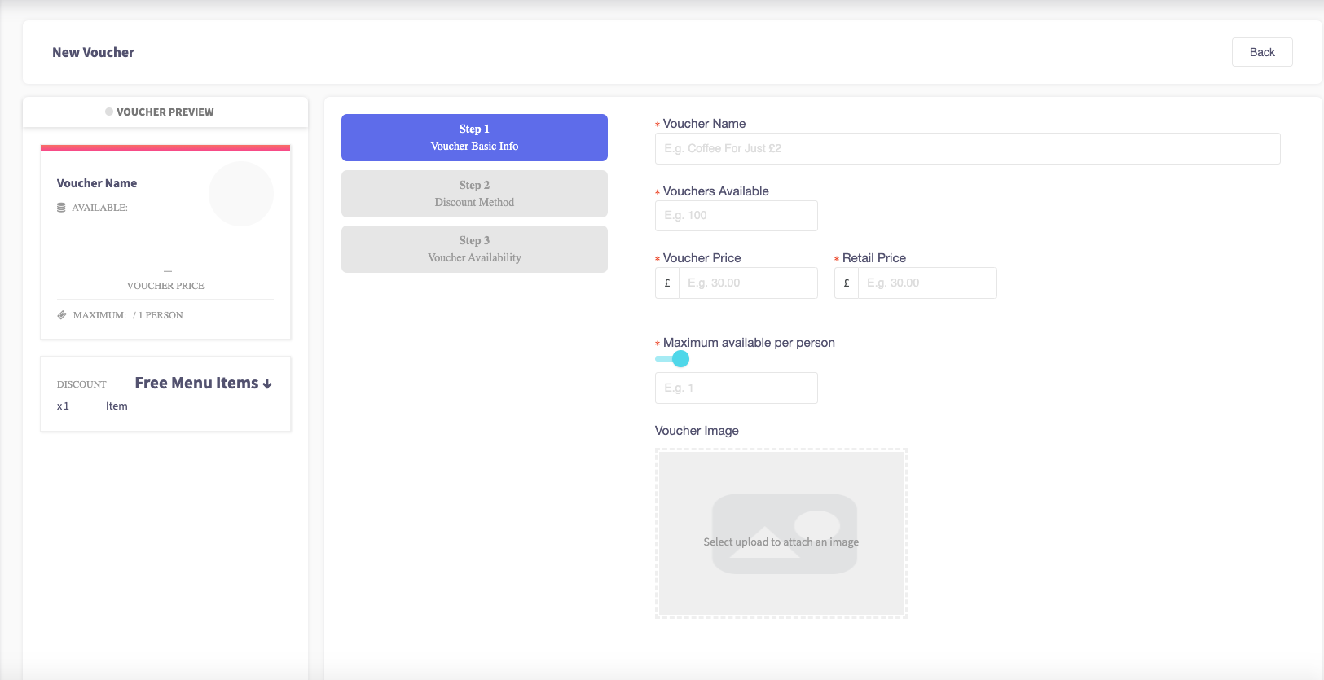The width and height of the screenshot is (1324, 680).
Task: Focus the Voucher Name input field
Action: [967, 148]
